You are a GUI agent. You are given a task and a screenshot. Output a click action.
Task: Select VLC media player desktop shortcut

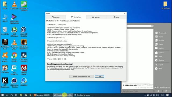click(14, 44)
